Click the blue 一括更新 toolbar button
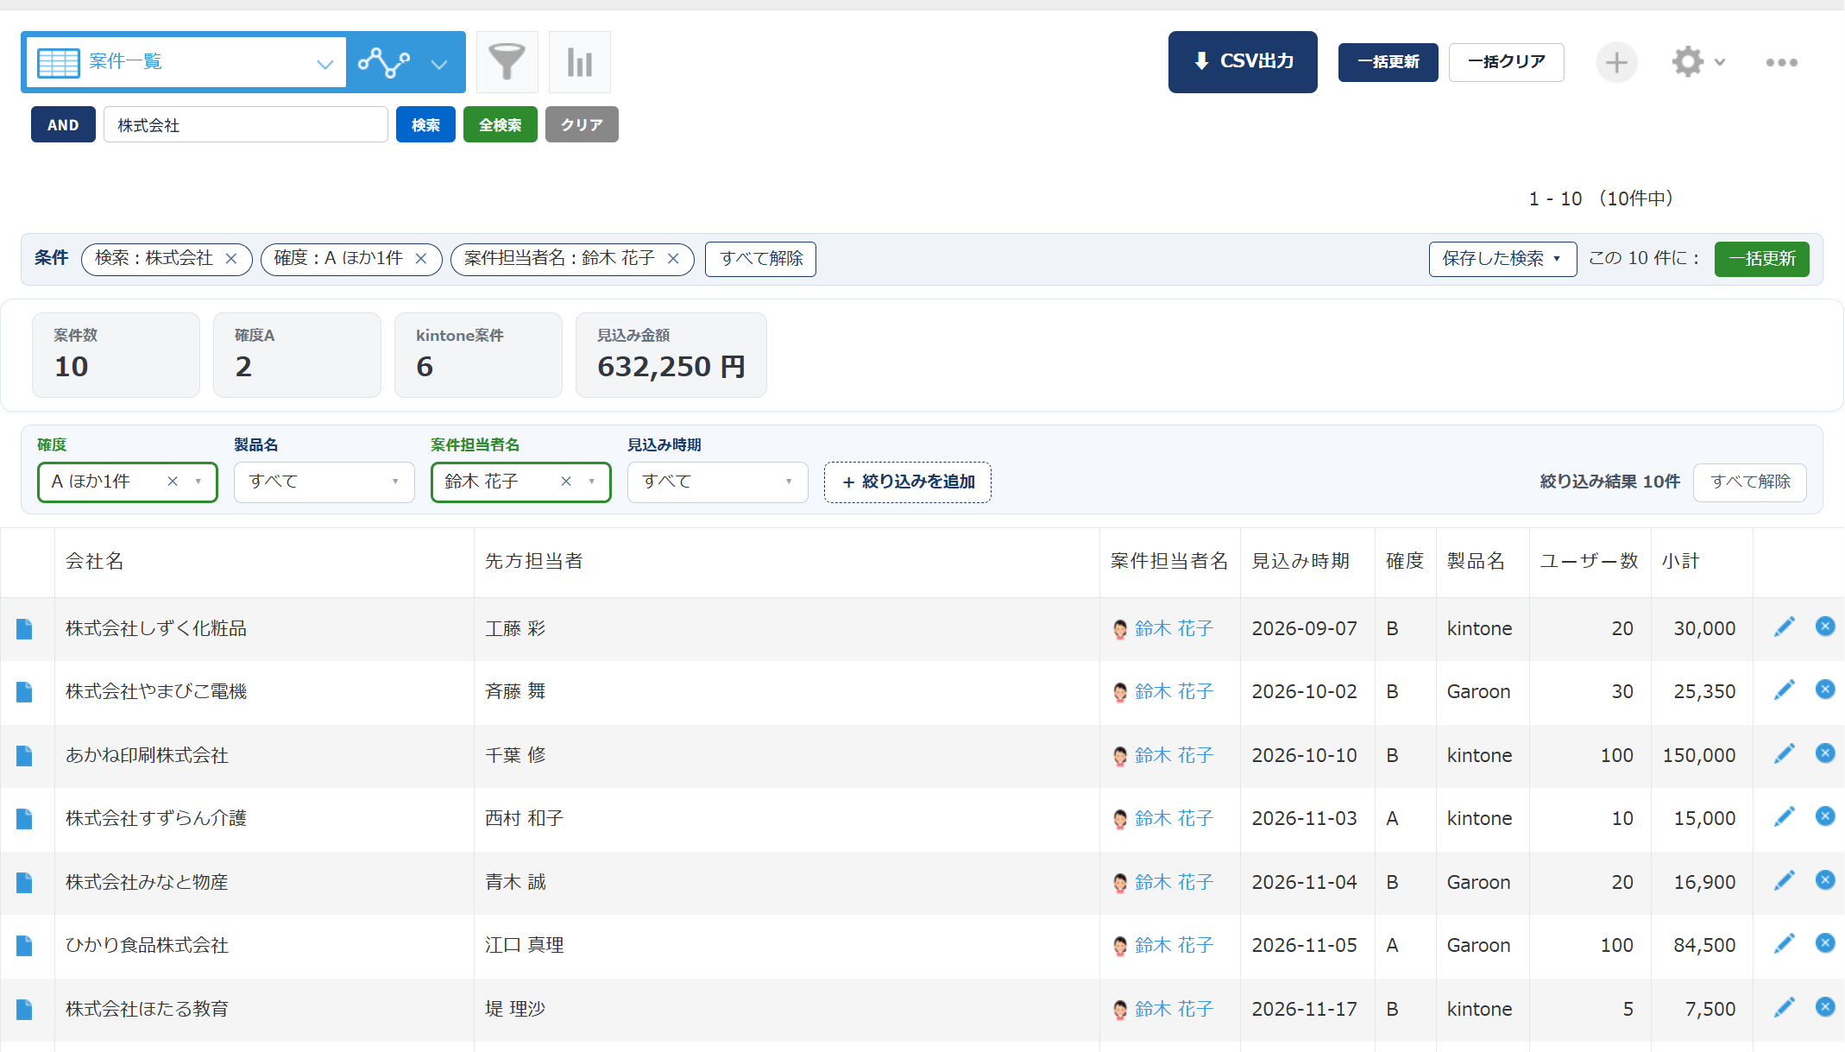Screen dimensions: 1845x1052 click(1388, 62)
